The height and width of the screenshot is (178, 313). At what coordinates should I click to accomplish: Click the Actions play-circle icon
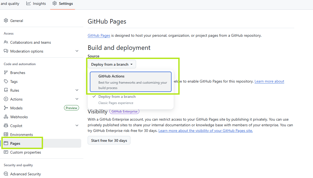tap(6, 99)
